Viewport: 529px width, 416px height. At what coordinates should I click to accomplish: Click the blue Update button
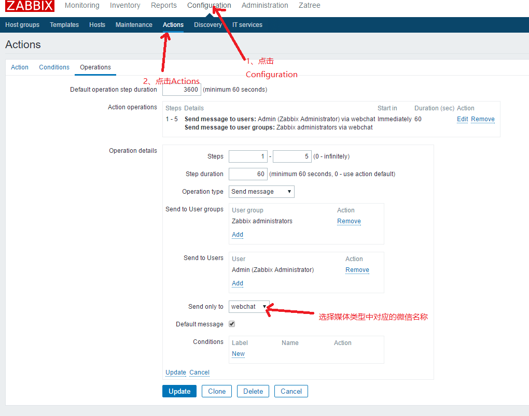coord(179,391)
